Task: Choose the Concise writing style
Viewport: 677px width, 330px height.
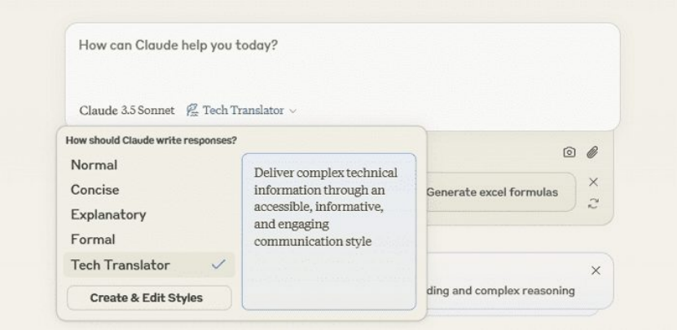Action: (x=95, y=190)
